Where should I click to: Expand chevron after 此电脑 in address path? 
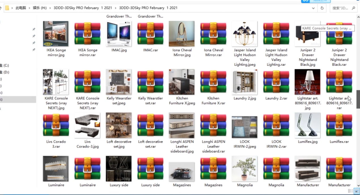click(x=29, y=8)
